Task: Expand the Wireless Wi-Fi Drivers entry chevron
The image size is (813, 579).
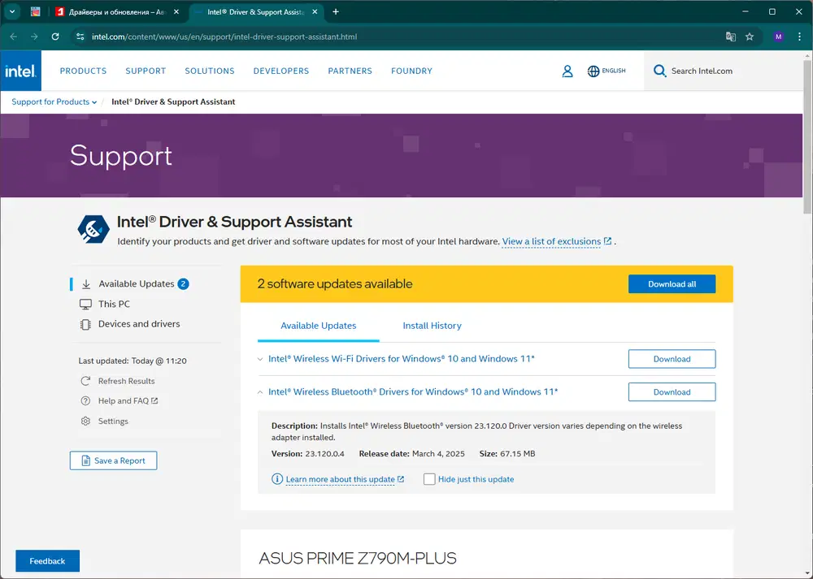Action: tap(260, 359)
